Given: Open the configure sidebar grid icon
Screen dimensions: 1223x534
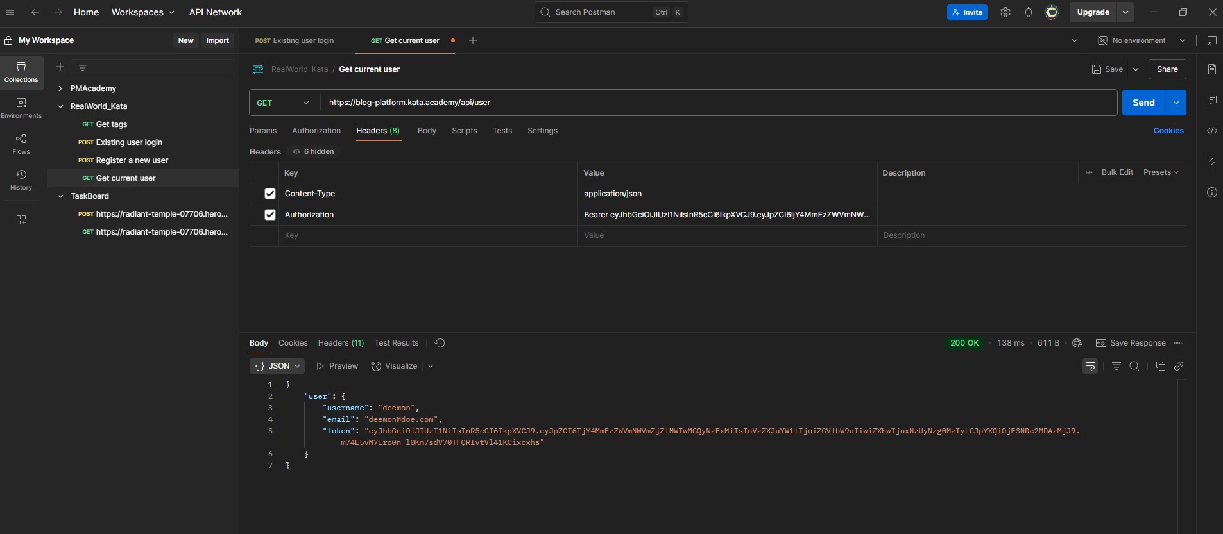Looking at the screenshot, I should (x=21, y=220).
